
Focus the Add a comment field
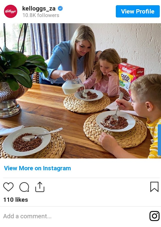pyautogui.click(x=27, y=216)
